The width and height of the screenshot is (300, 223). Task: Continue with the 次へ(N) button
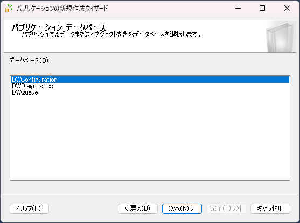[x=182, y=208]
